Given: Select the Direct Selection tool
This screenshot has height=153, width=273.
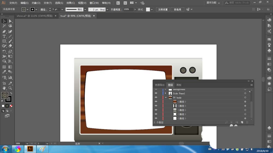Looking at the screenshot, I should point(10,21).
